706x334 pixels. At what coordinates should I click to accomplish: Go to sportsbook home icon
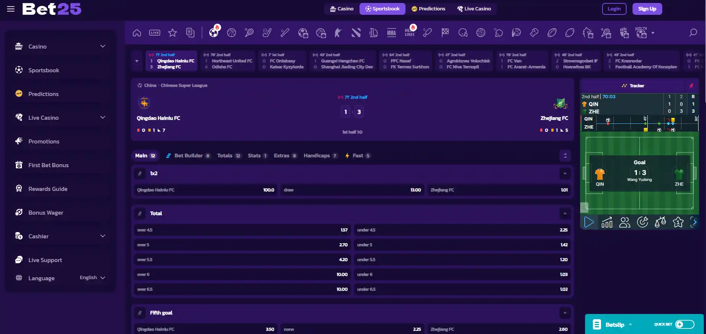click(137, 33)
